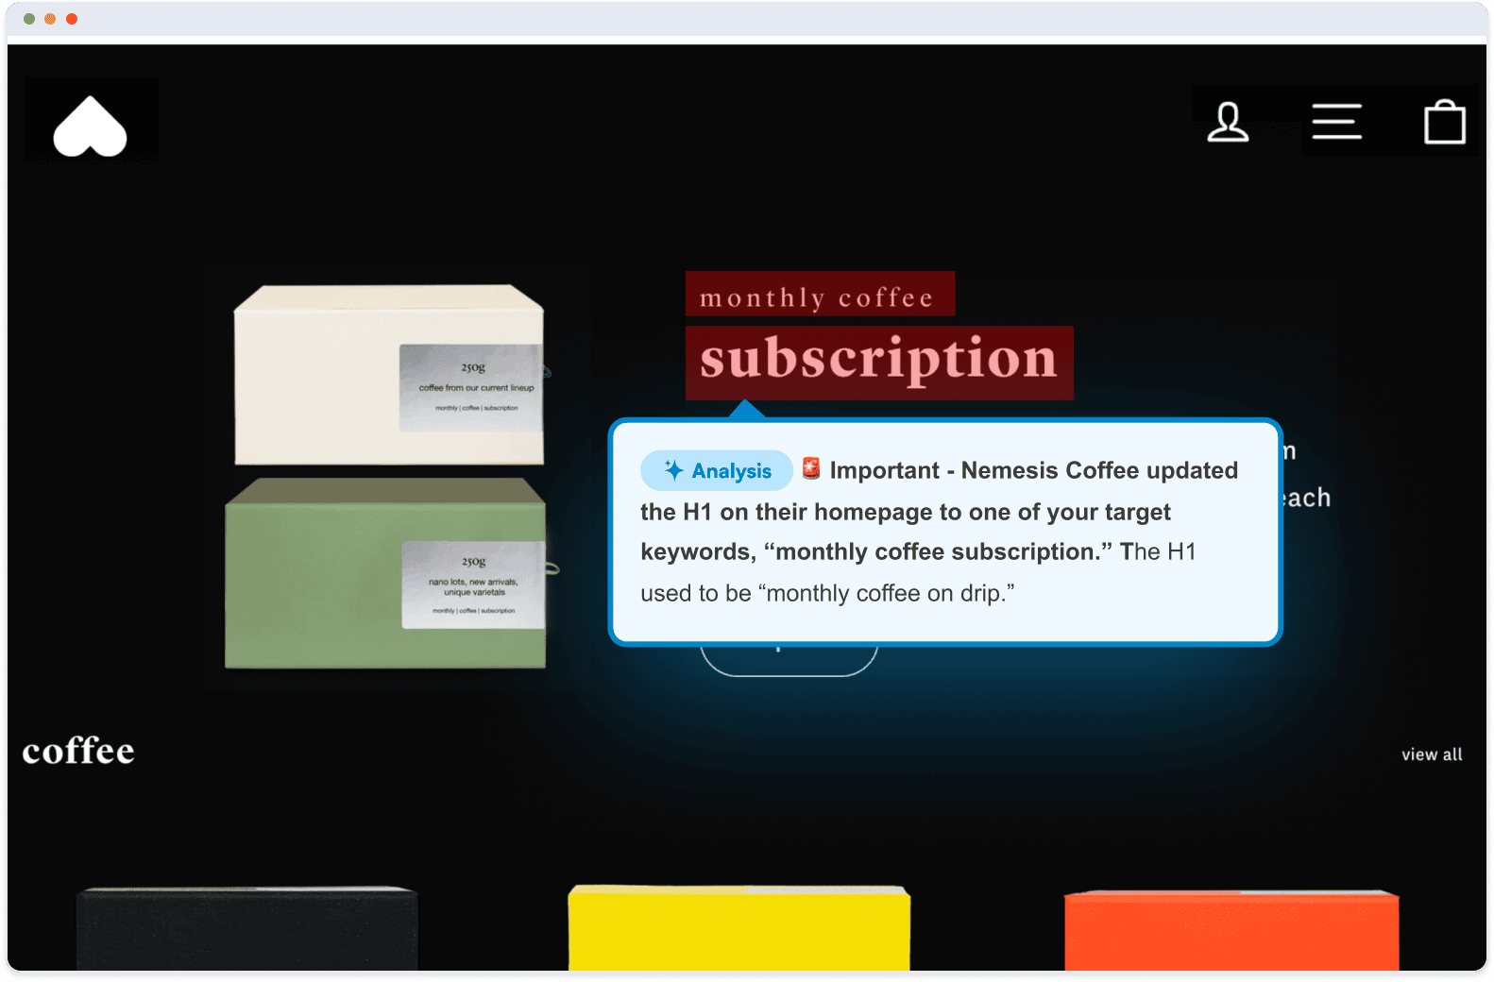Open the user account icon
Image resolution: width=1494 pixels, height=982 pixels.
1228,123
